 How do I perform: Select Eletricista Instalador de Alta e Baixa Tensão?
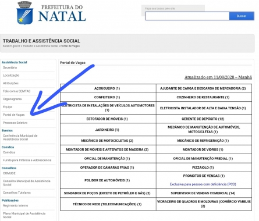click(204, 108)
